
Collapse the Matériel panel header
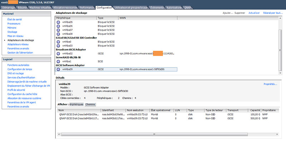coord(26,14)
